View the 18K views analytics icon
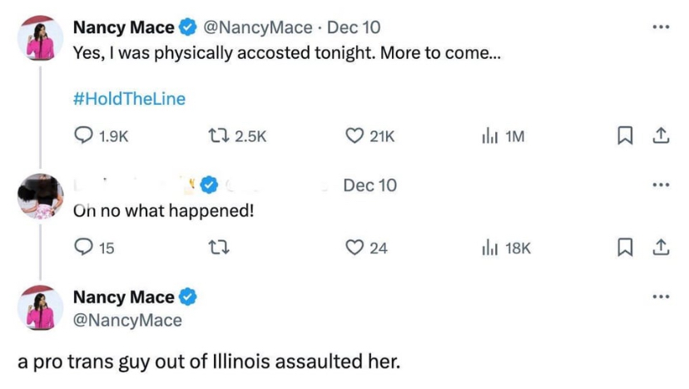Image resolution: width=689 pixels, height=389 pixels. (x=490, y=247)
